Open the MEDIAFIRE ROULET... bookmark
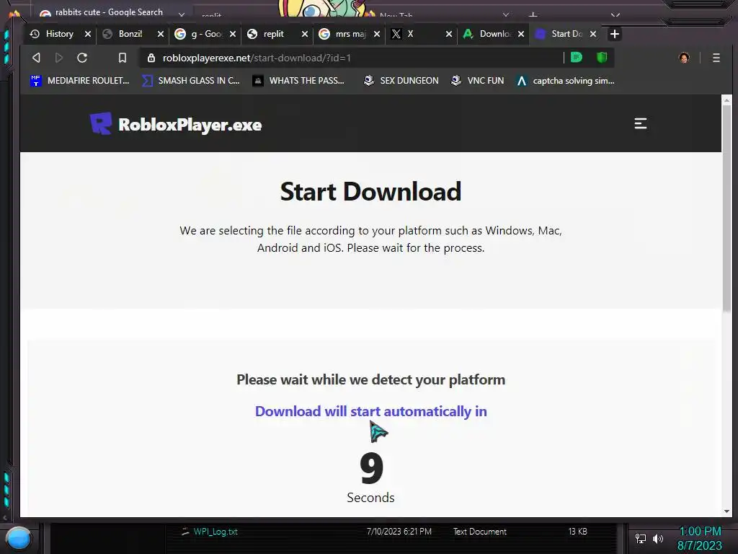Screen dimensions: 738x554 (x=79, y=81)
